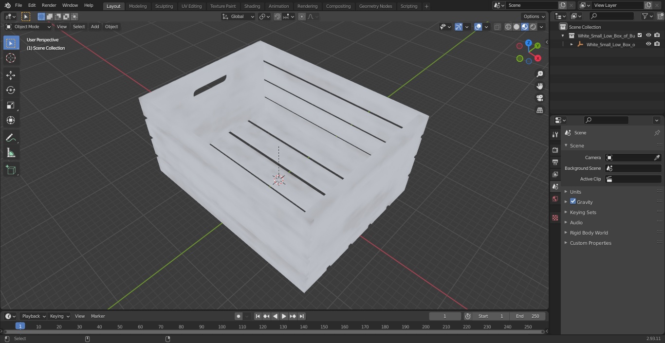Click the hand pan view icon
Screen dimensions: 665x343
(x=539, y=86)
